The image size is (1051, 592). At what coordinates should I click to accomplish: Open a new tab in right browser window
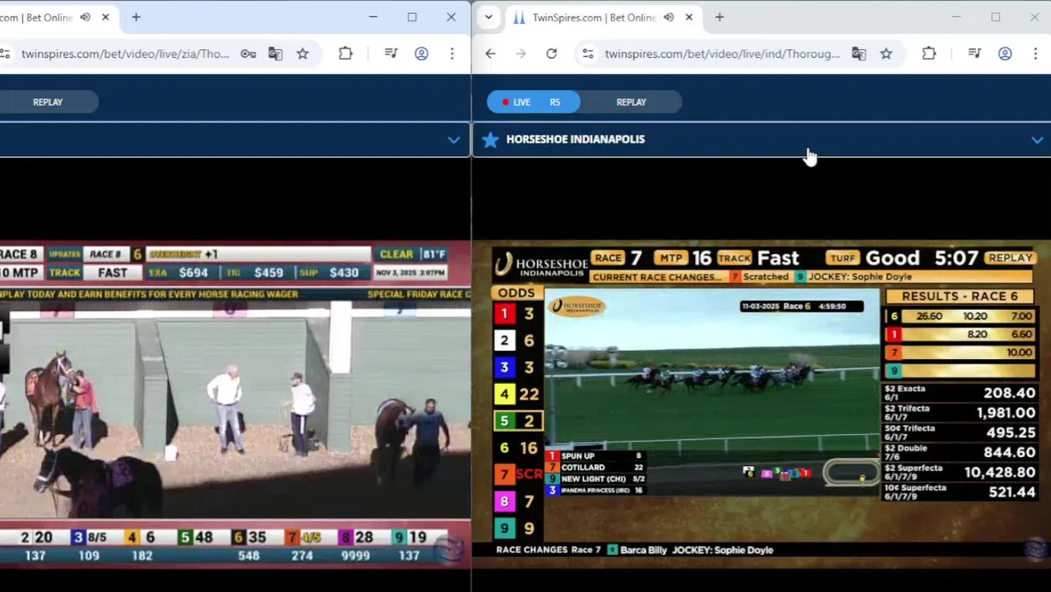tap(720, 17)
